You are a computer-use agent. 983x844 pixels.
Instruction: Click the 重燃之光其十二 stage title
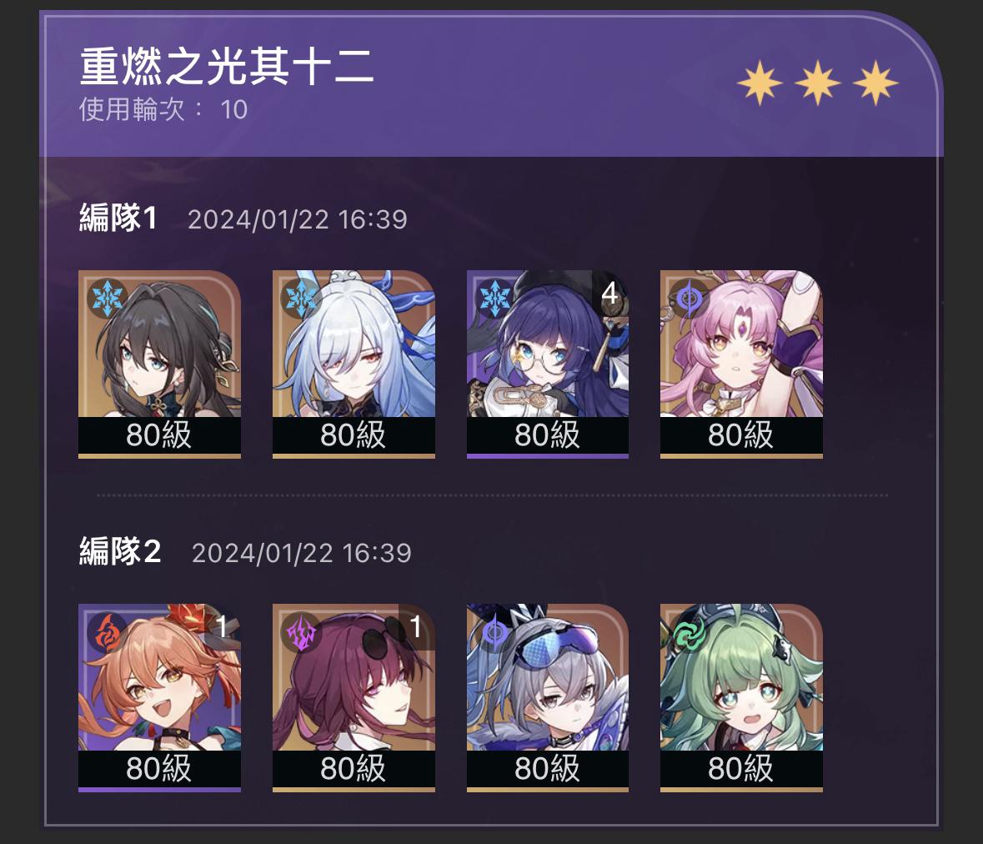click(x=227, y=67)
